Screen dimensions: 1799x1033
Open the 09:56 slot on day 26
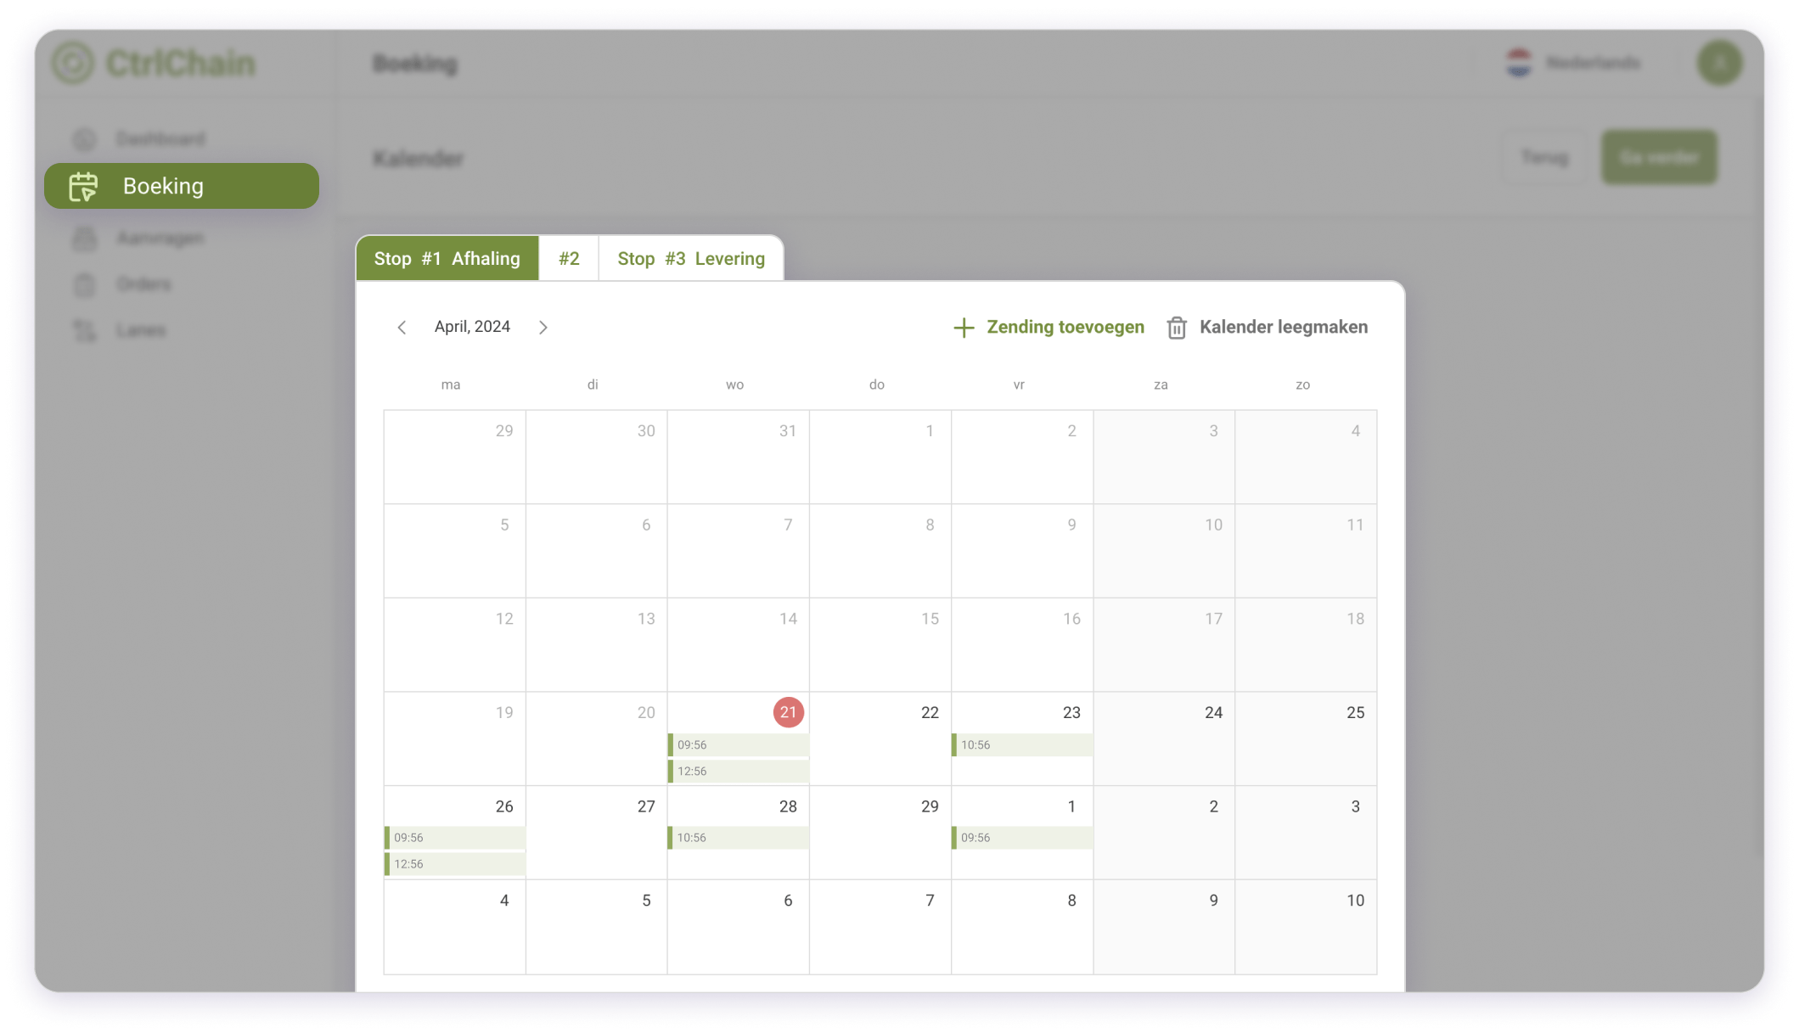(454, 838)
